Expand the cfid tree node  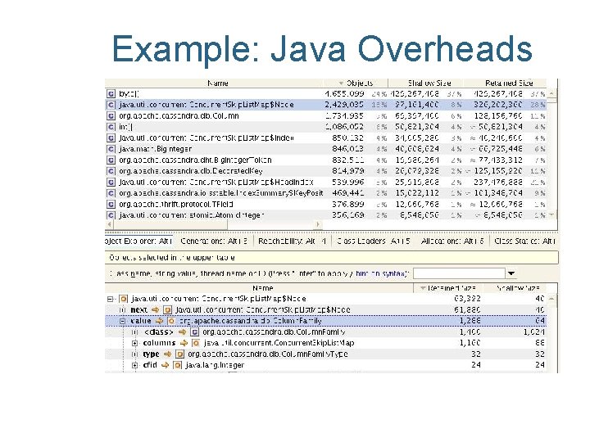point(134,365)
